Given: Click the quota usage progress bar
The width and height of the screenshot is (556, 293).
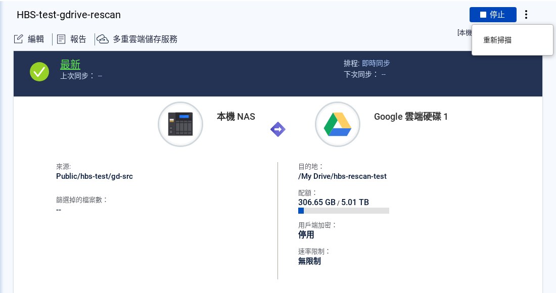Looking at the screenshot, I should (x=344, y=211).
